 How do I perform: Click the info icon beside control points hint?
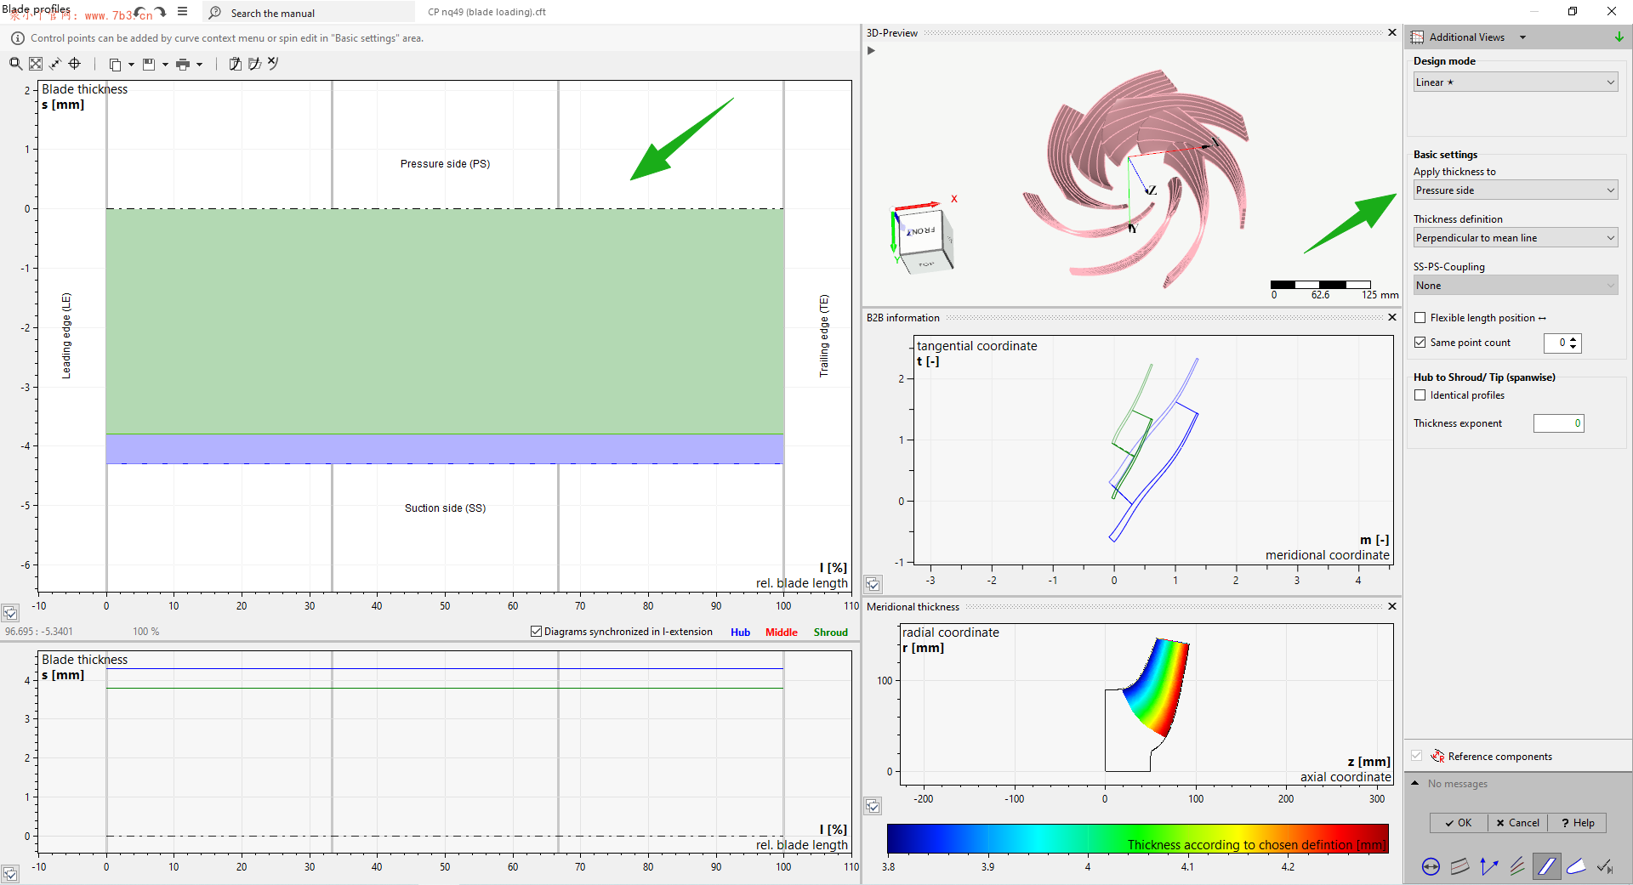17,38
